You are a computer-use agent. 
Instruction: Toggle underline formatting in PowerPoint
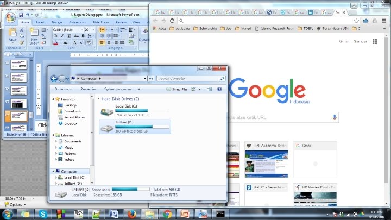[x=69, y=36]
